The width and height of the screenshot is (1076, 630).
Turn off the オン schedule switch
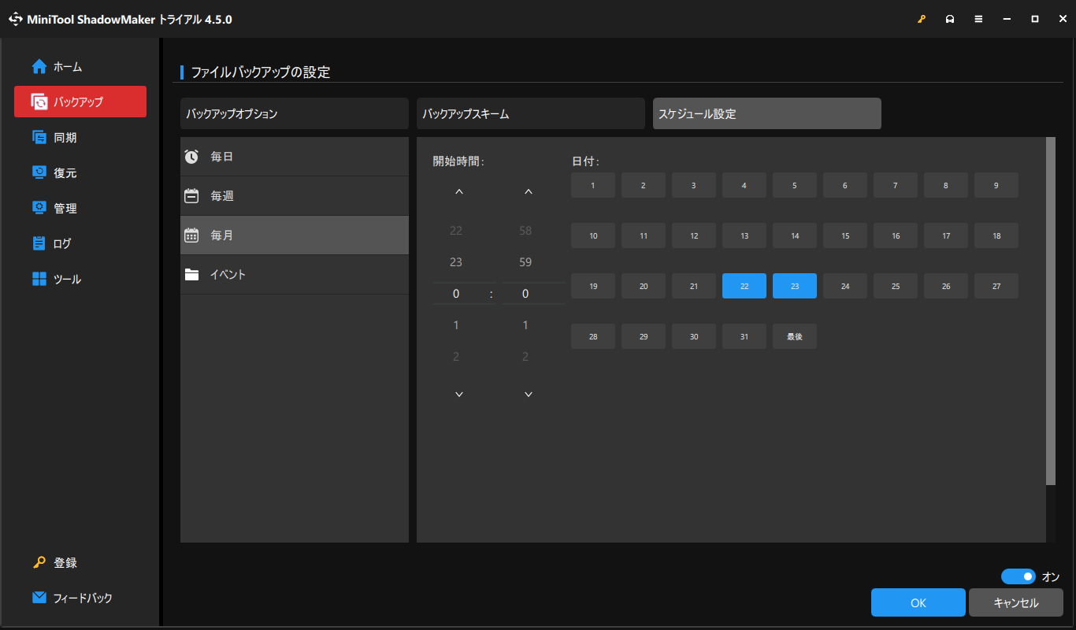point(1018,576)
